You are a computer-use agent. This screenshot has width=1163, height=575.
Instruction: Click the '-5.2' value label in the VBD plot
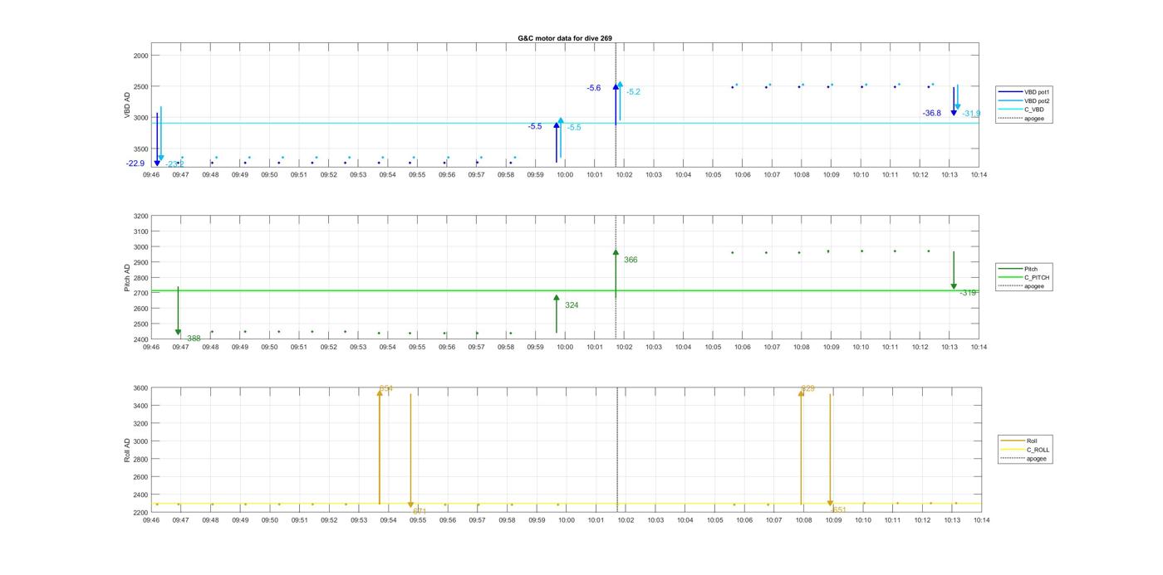click(633, 92)
